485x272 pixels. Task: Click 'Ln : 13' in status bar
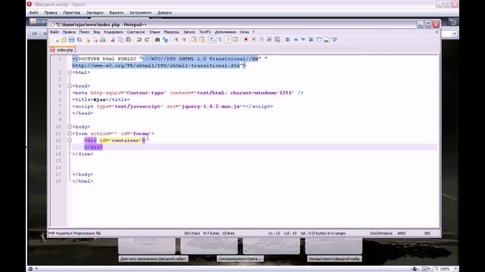[274, 233]
